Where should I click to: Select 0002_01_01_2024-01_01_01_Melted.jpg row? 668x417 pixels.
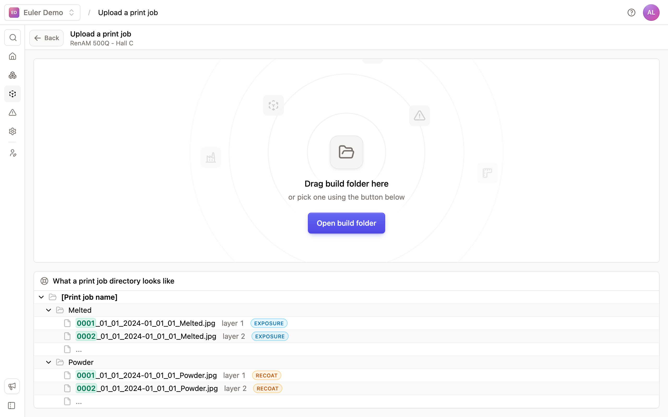(x=347, y=336)
